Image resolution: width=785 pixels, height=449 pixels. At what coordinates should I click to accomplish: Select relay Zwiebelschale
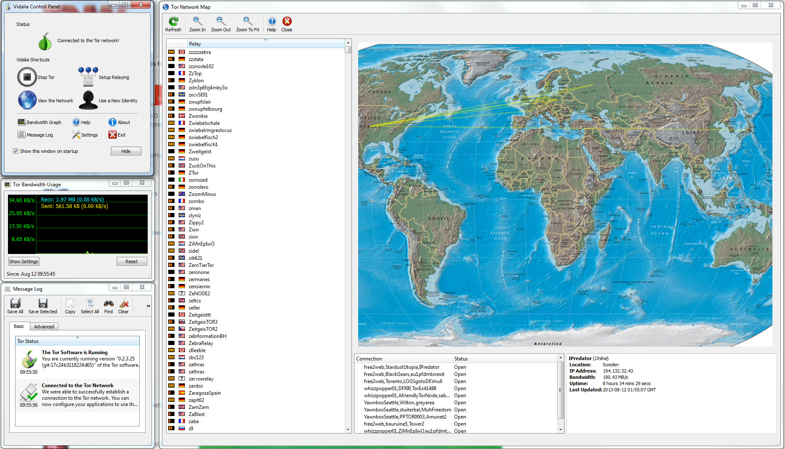tap(256, 123)
